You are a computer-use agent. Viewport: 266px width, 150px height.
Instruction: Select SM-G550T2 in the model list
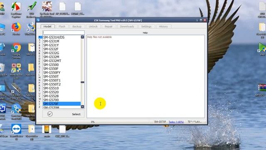[62, 84]
